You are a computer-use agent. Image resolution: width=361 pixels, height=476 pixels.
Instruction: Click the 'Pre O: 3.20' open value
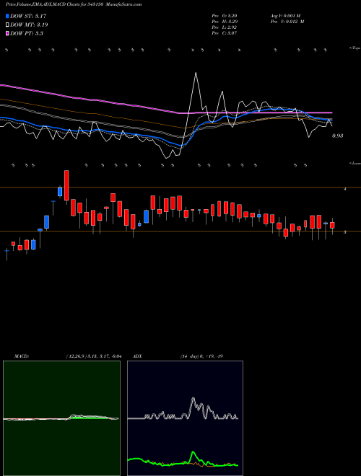(225, 15)
